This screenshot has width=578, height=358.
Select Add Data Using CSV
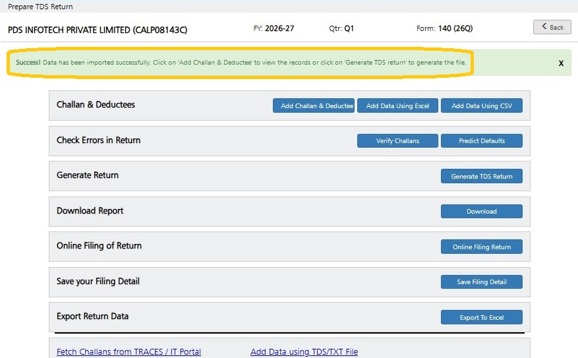tap(481, 105)
